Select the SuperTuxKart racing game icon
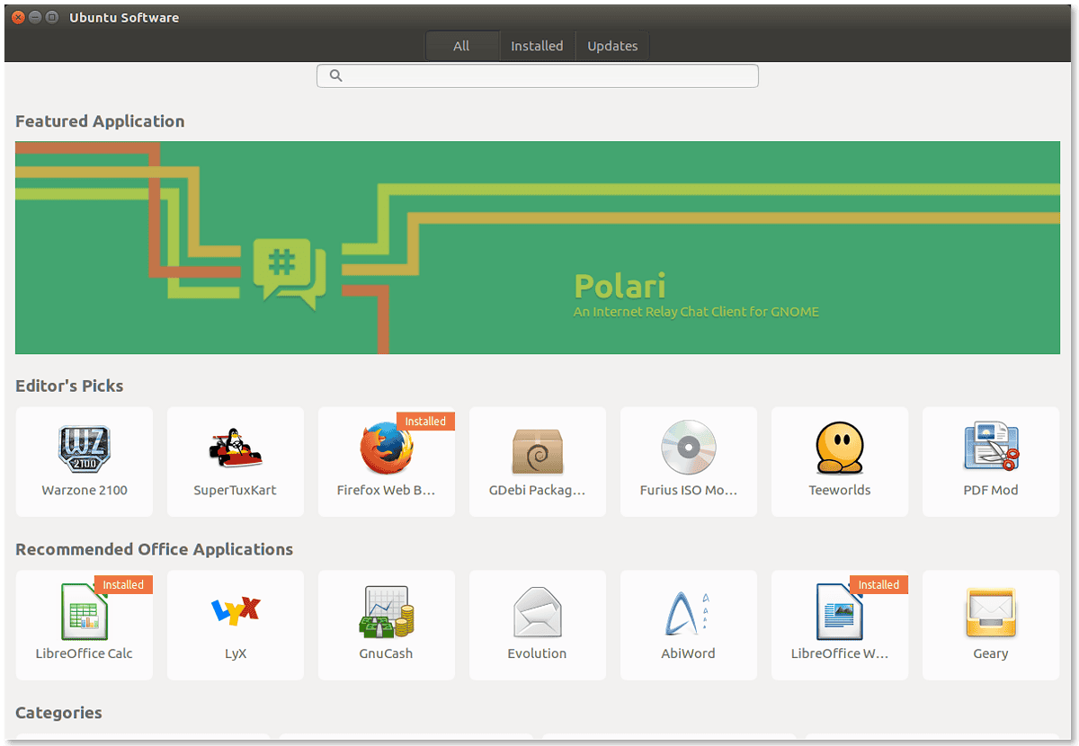Viewport: 1079px width, 746px height. tap(236, 449)
